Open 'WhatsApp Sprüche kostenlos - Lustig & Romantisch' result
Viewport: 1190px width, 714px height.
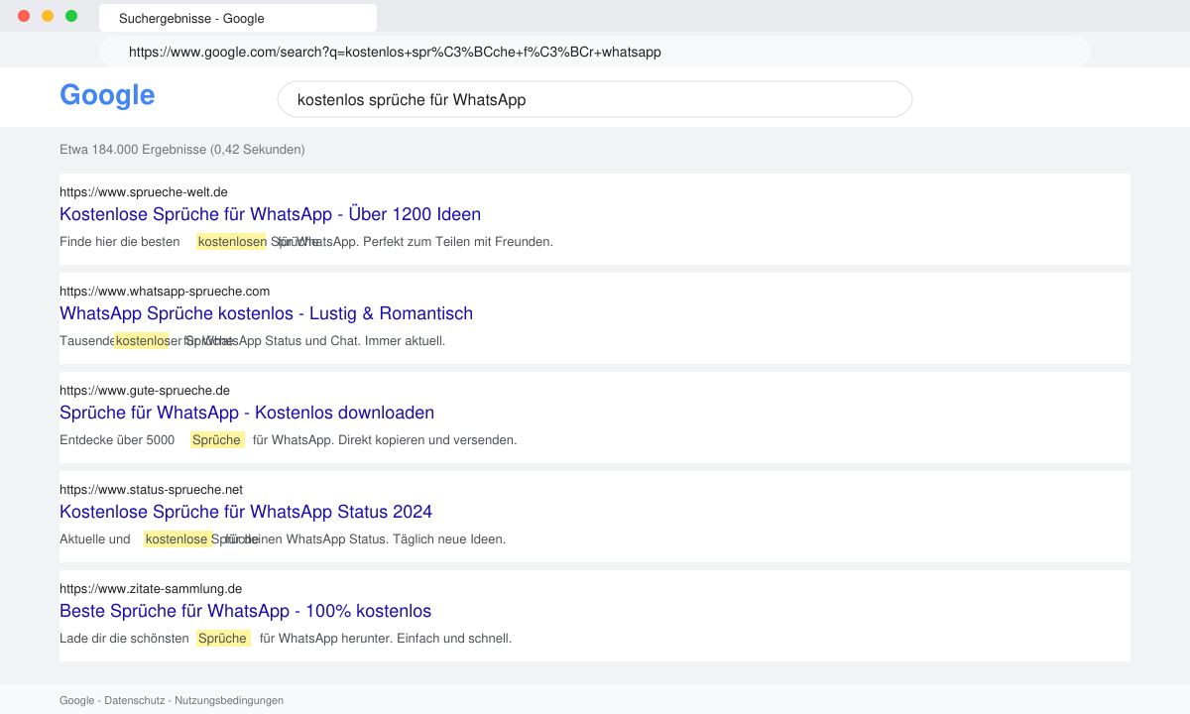(266, 313)
